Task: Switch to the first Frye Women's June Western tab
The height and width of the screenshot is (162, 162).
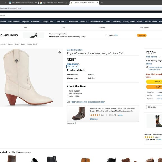Action: [x=23, y=3]
